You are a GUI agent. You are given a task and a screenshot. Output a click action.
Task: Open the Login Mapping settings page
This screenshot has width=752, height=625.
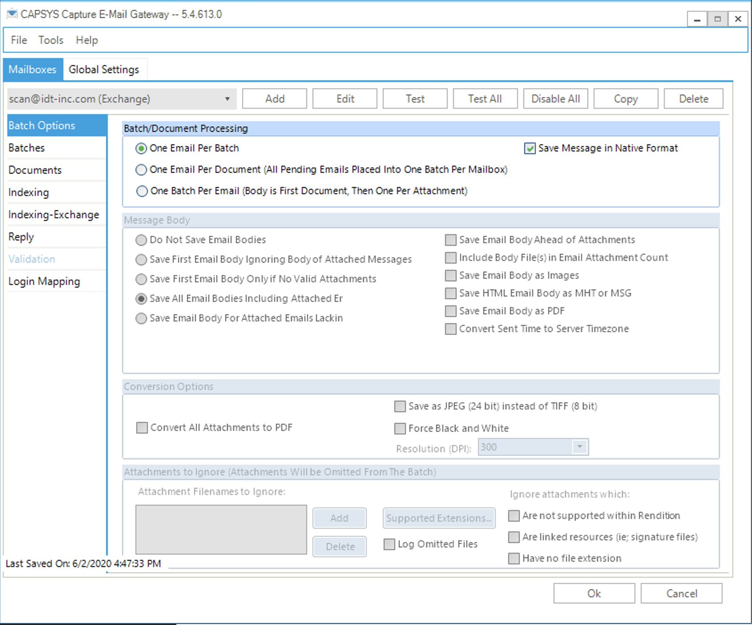click(44, 281)
